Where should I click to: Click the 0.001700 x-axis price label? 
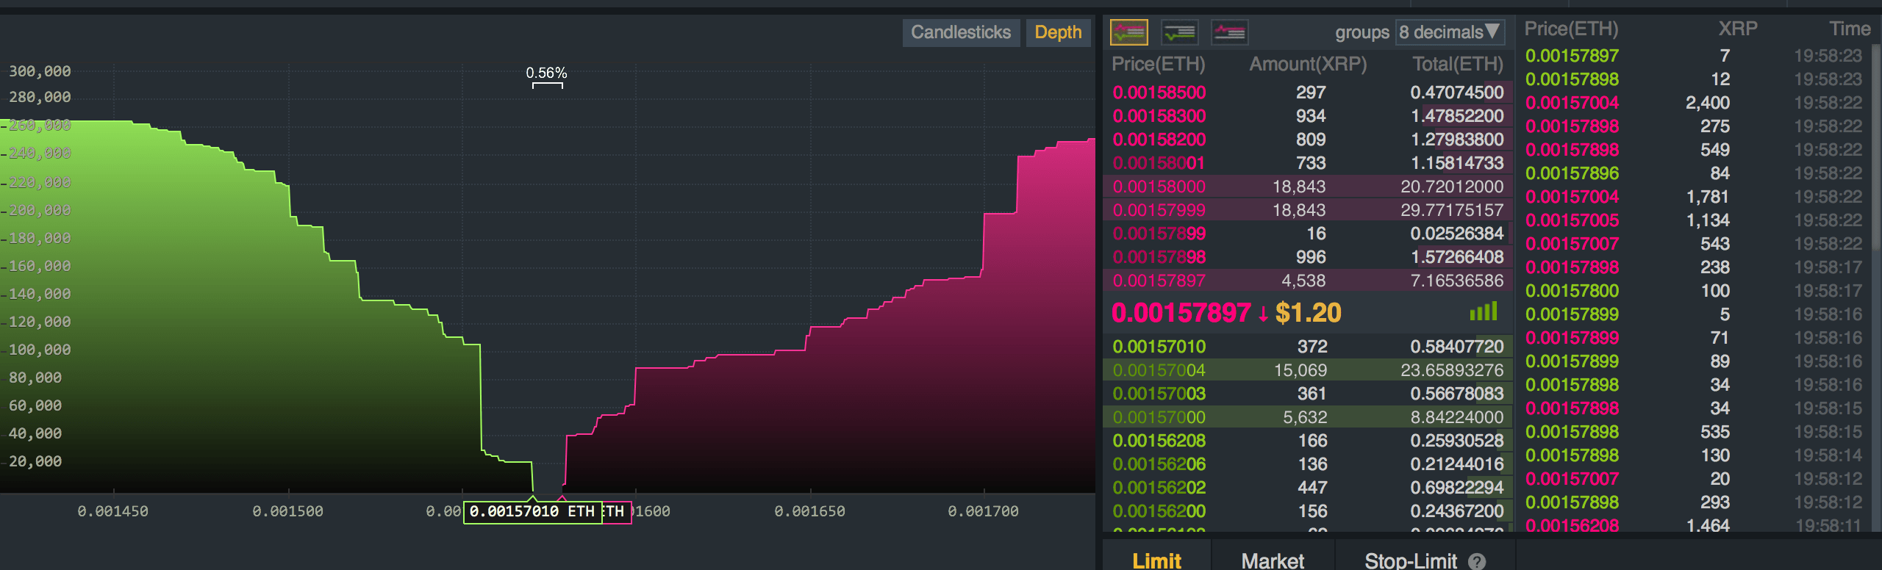click(984, 511)
